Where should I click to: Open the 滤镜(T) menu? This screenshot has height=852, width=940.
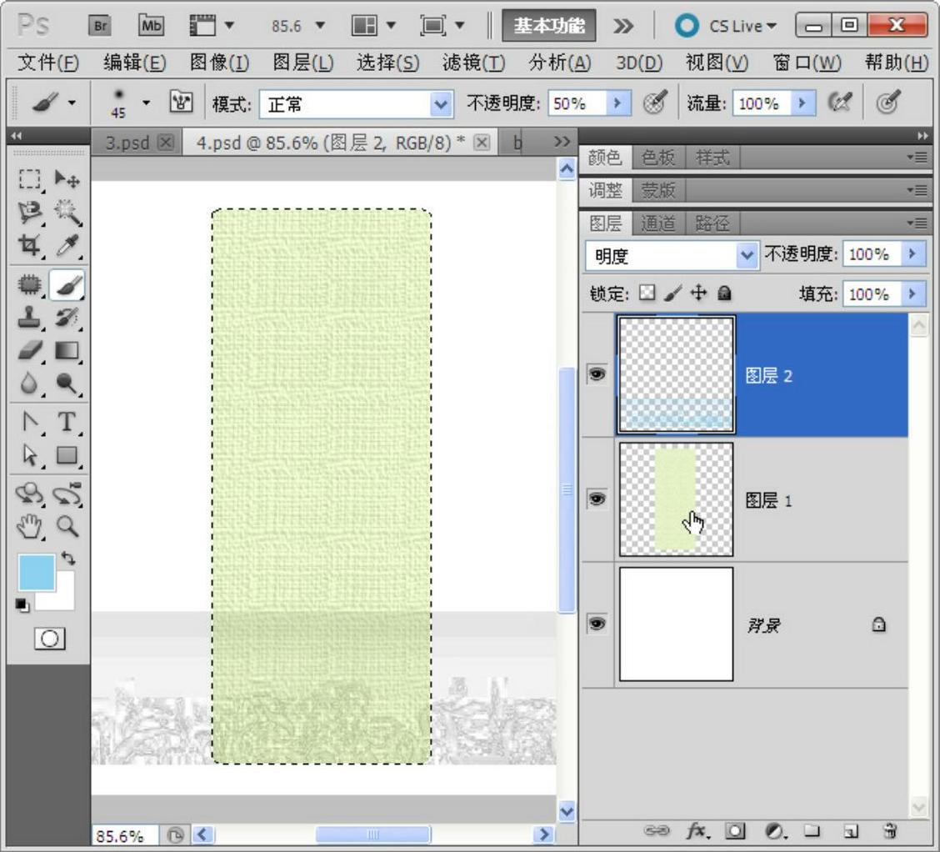(x=473, y=63)
